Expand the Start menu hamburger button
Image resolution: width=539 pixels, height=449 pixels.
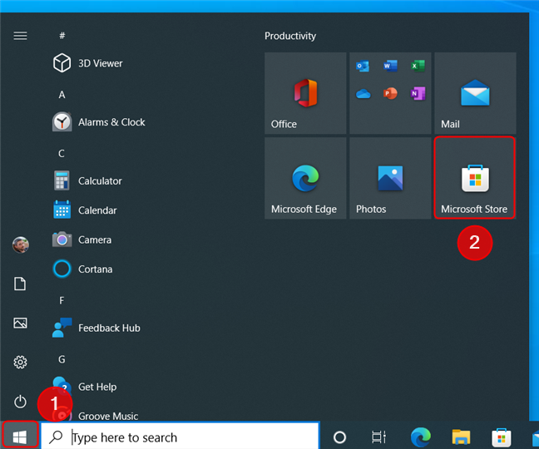coord(20,36)
